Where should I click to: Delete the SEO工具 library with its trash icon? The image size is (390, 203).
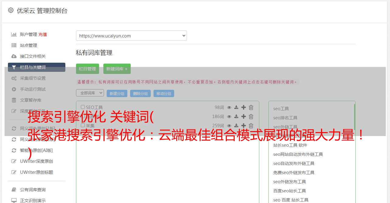point(251,107)
